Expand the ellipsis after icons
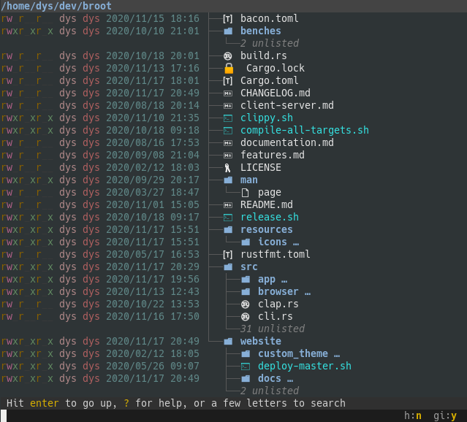Screen dimensions: 467x422 (x=296, y=243)
